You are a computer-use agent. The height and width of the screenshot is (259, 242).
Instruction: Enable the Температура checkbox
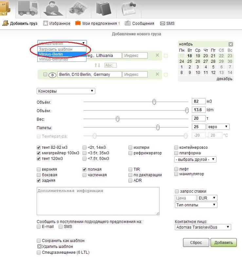(39, 136)
